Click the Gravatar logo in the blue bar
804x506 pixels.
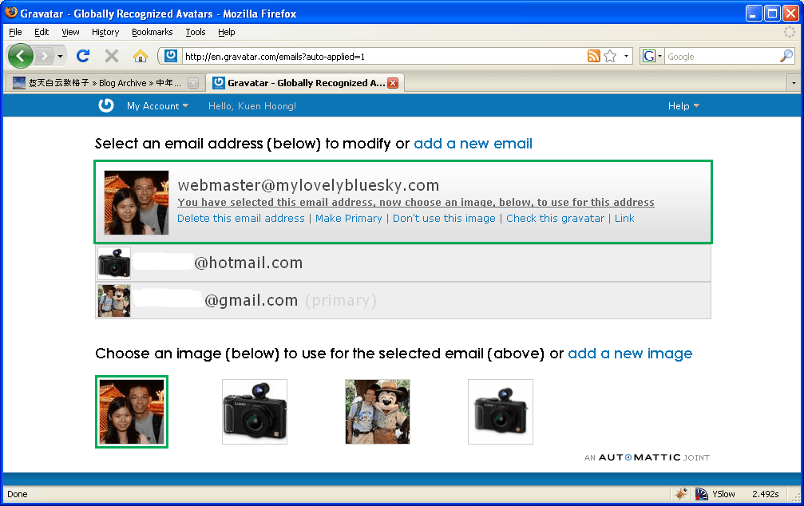click(106, 105)
